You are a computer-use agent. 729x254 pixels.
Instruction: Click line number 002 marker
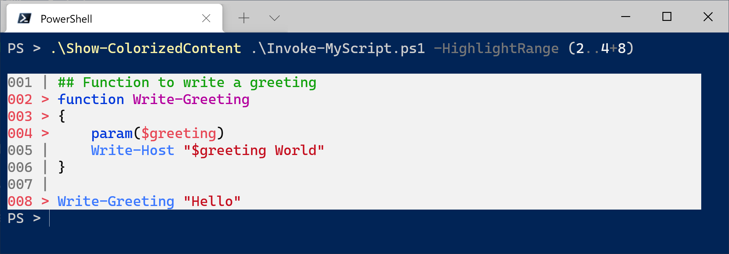pyautogui.click(x=20, y=100)
